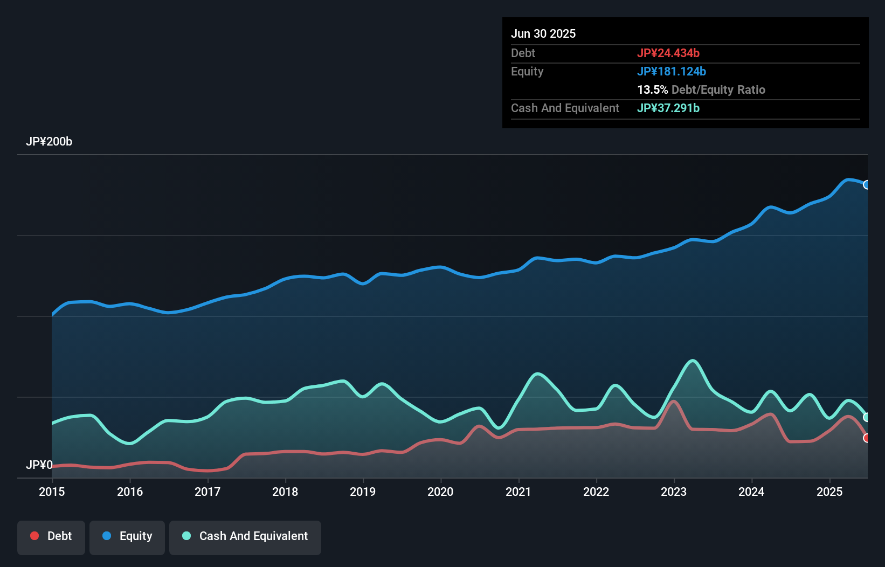Click the debt peak near 2023

click(673, 402)
